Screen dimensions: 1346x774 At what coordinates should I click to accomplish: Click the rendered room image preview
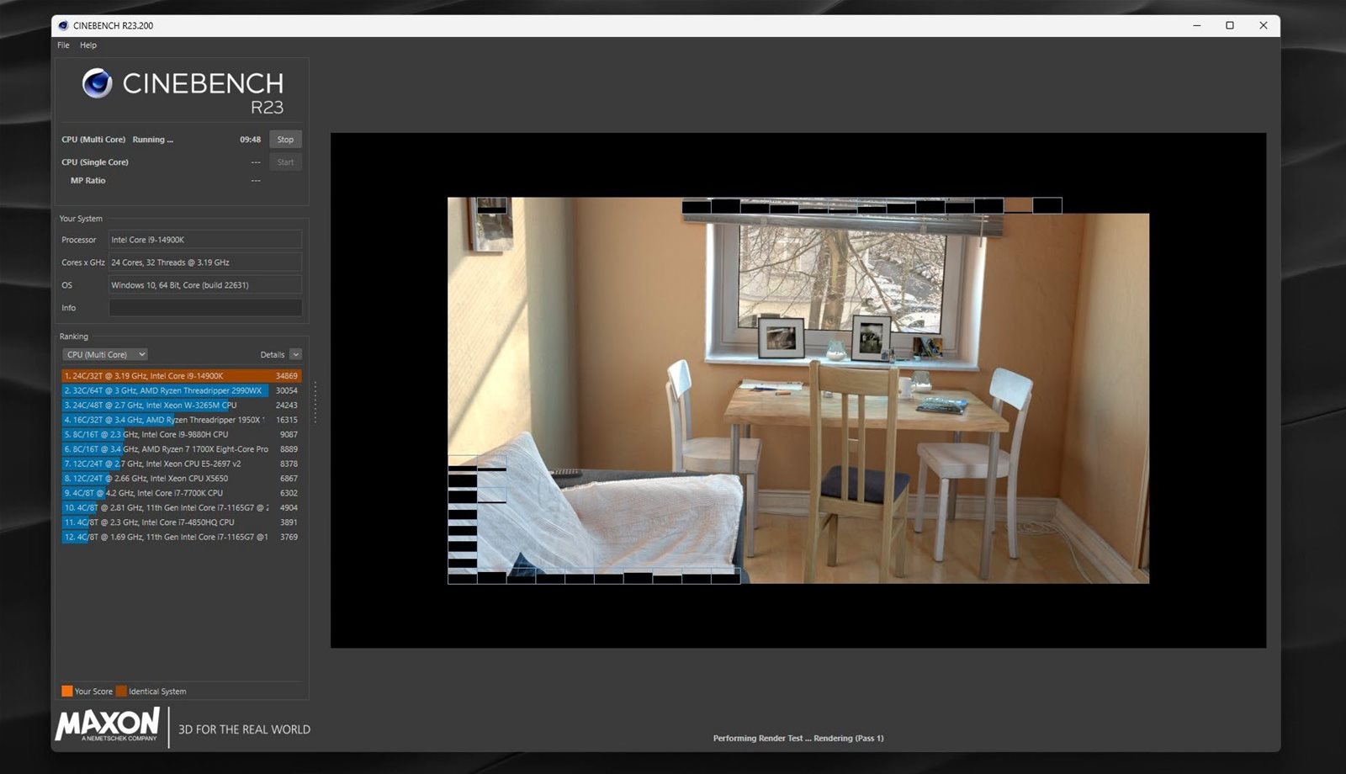(x=798, y=390)
